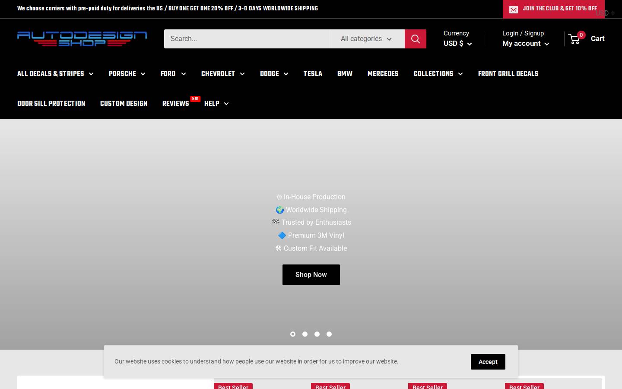The width and height of the screenshot is (622, 389).
Task: Open the small USD selector in the top corner
Action: [x=605, y=13]
